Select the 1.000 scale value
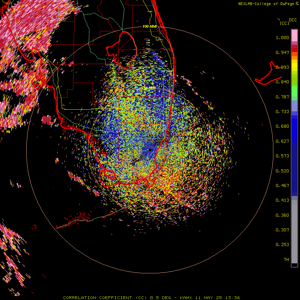Viewport: 300px width, 300px height. click(282, 38)
